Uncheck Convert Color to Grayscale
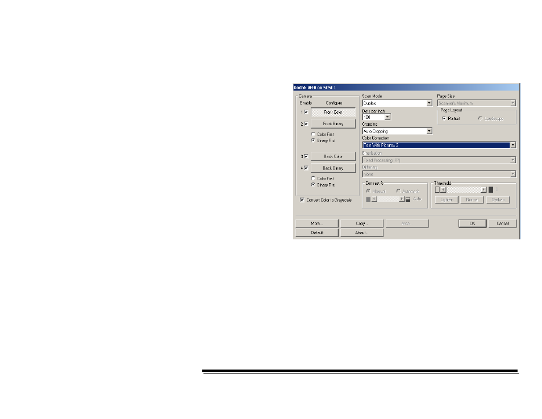542x419 pixels. 302,200
